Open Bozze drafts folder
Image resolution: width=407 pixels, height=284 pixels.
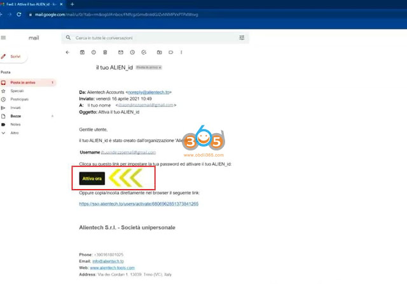[15, 116]
